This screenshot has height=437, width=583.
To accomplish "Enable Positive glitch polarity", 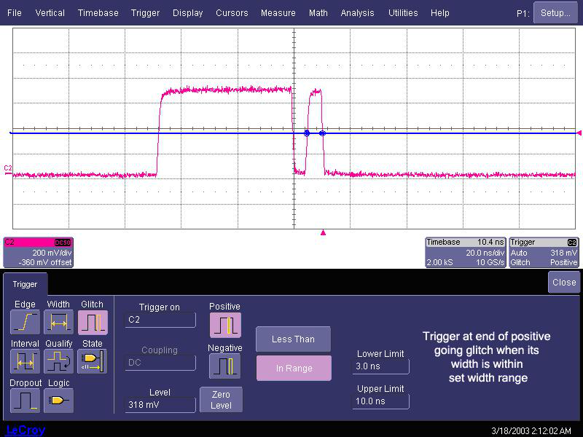I will pos(224,326).
